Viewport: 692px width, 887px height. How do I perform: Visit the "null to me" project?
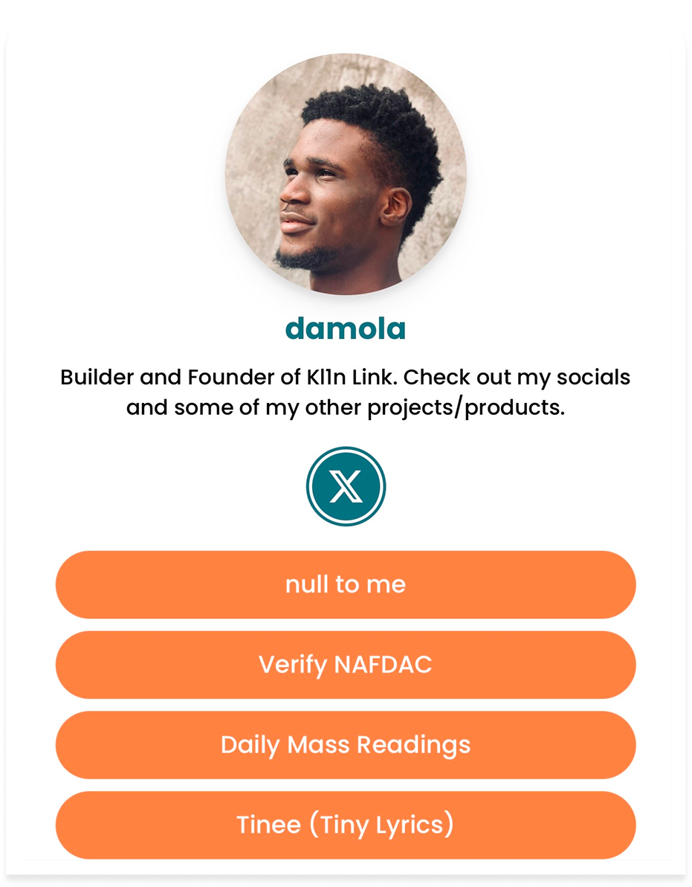(346, 584)
